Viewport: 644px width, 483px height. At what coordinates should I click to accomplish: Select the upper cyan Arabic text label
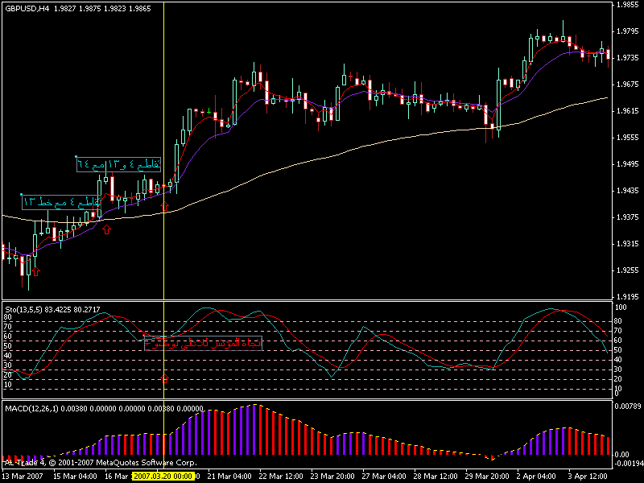coord(118,164)
